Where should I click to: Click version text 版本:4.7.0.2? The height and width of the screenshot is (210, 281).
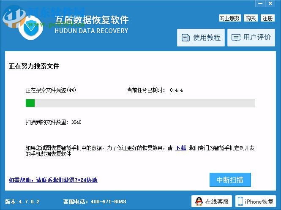click(x=22, y=202)
